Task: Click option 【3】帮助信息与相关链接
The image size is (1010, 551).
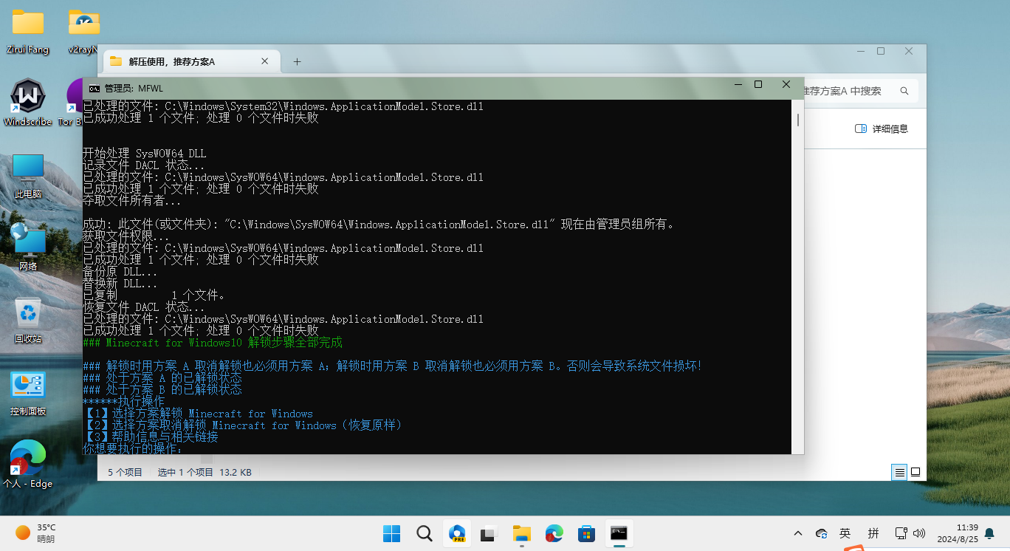Action: 151,437
